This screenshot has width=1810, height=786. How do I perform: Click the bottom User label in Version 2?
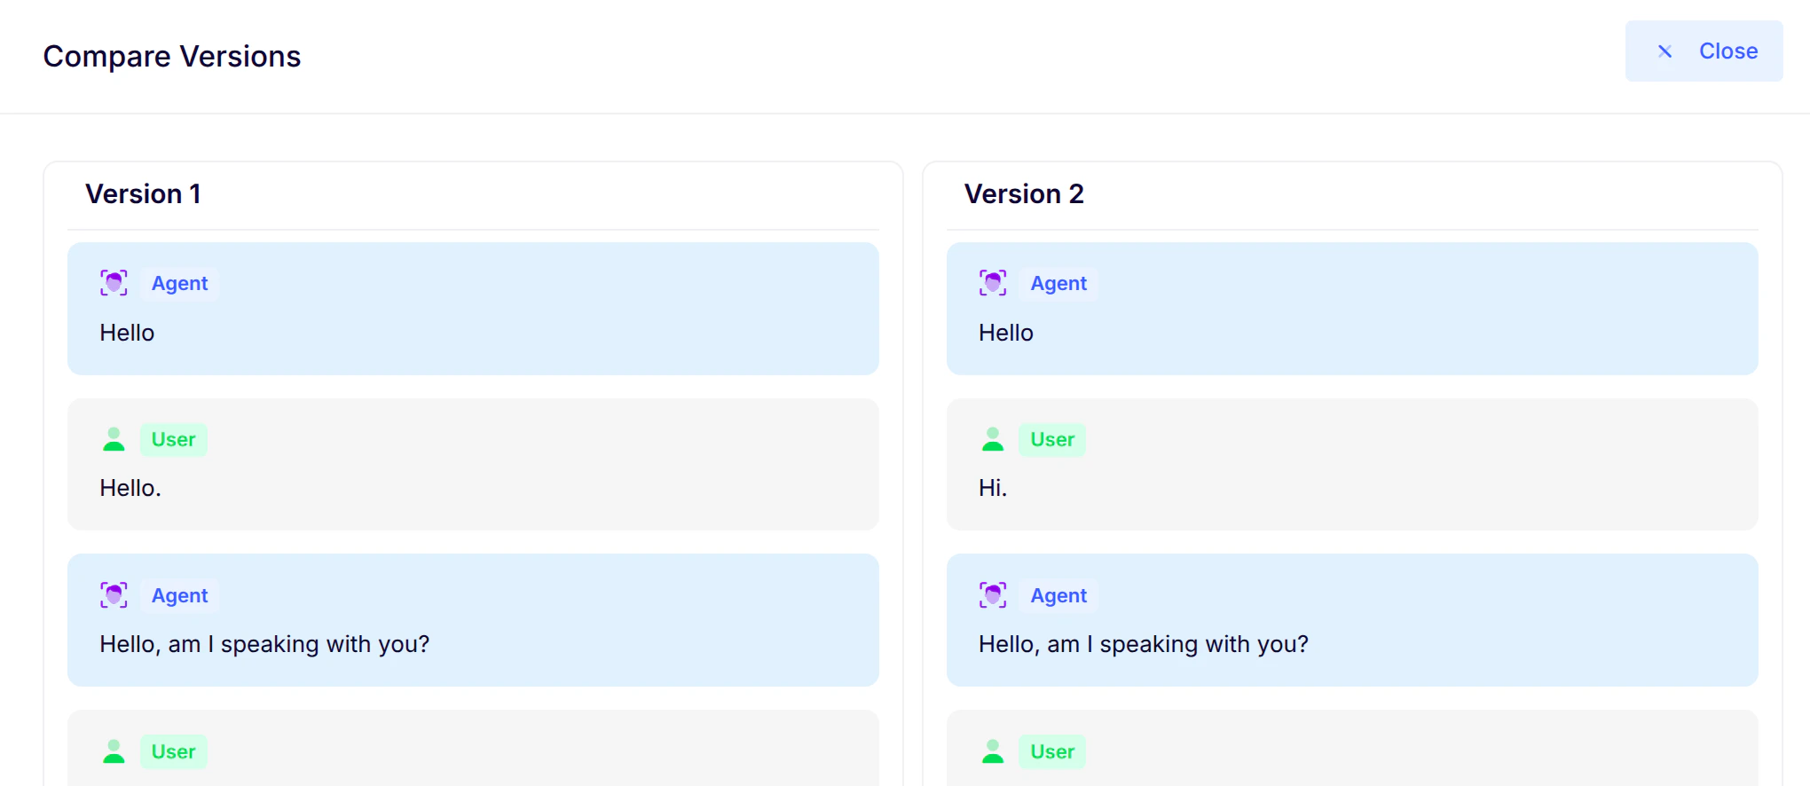(1052, 752)
